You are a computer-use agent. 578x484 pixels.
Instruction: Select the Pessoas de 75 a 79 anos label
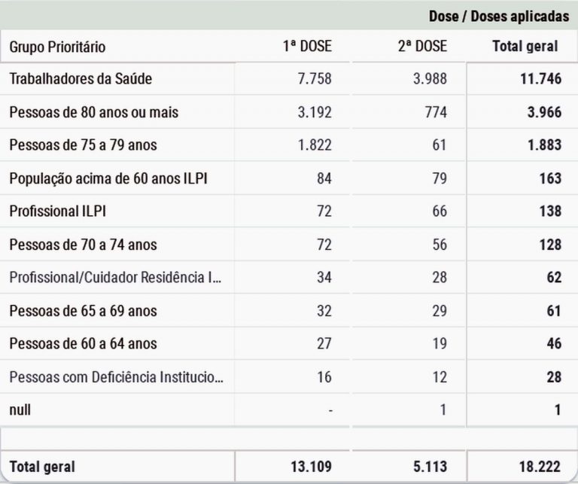(83, 145)
